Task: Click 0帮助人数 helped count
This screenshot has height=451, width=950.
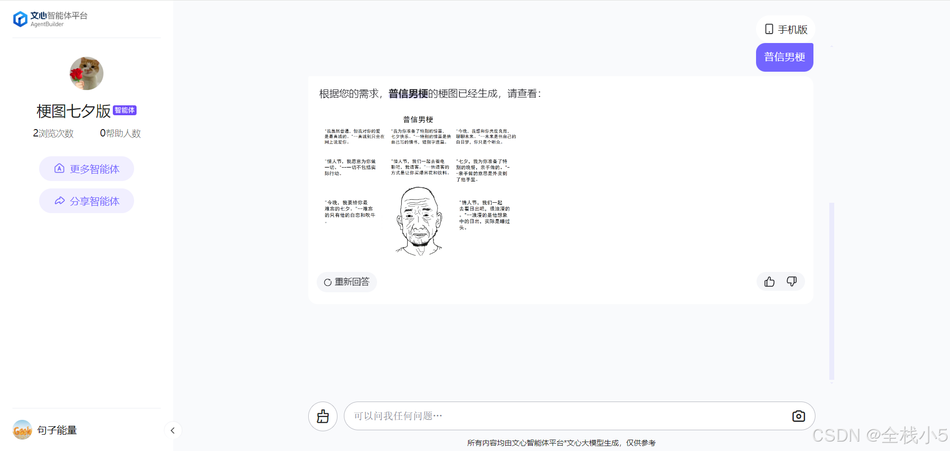Action: 120,133
